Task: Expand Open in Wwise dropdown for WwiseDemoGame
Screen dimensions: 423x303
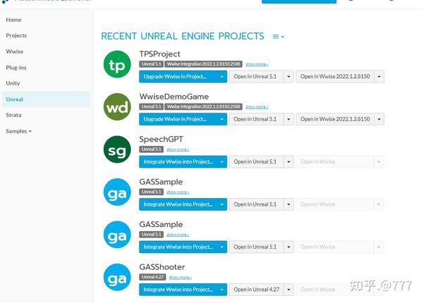Action: point(379,119)
